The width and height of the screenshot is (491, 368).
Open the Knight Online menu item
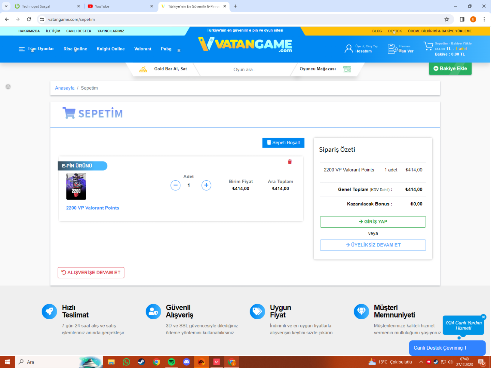(110, 49)
